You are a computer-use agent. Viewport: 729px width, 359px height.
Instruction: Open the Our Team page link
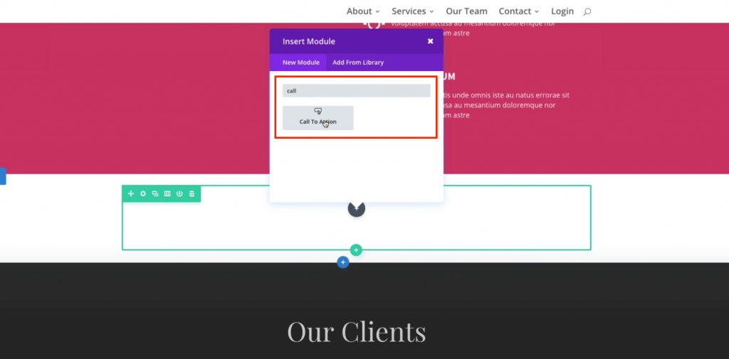467,11
